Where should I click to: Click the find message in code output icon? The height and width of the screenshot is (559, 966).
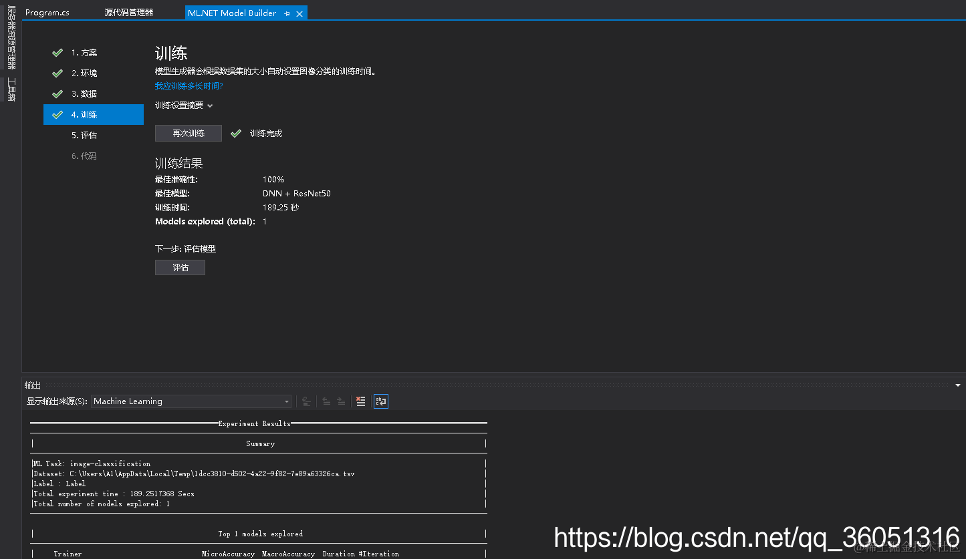point(306,401)
